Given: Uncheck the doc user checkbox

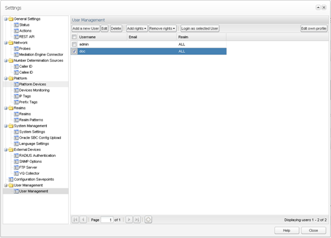Looking at the screenshot, I should coord(74,51).
